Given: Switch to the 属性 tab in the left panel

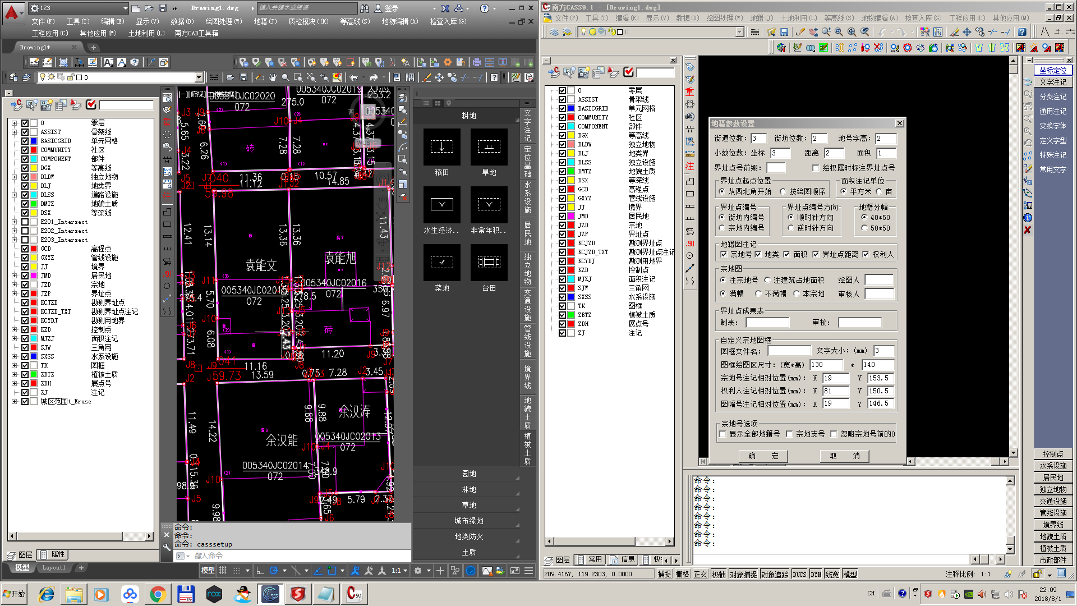Looking at the screenshot, I should tap(53, 554).
